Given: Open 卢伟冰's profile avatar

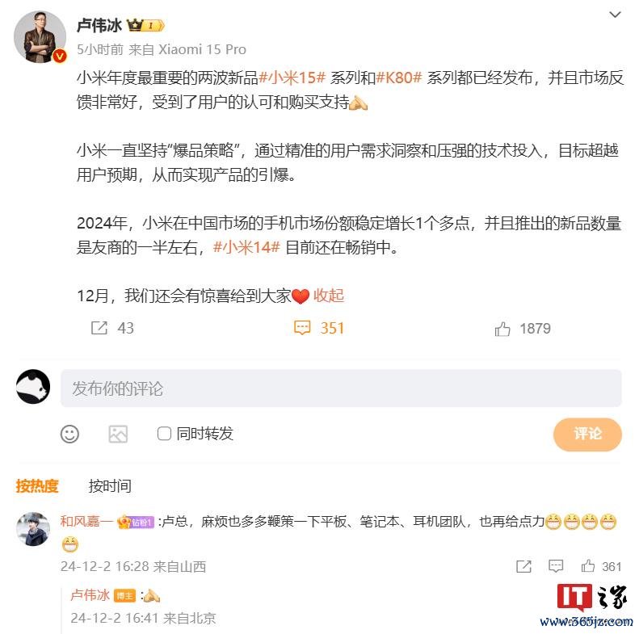Looking at the screenshot, I should coord(40,37).
